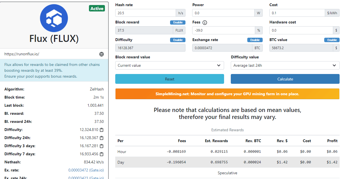The image size is (341, 179).
Task: Click the Hardware cost field
Action: click(301, 30)
